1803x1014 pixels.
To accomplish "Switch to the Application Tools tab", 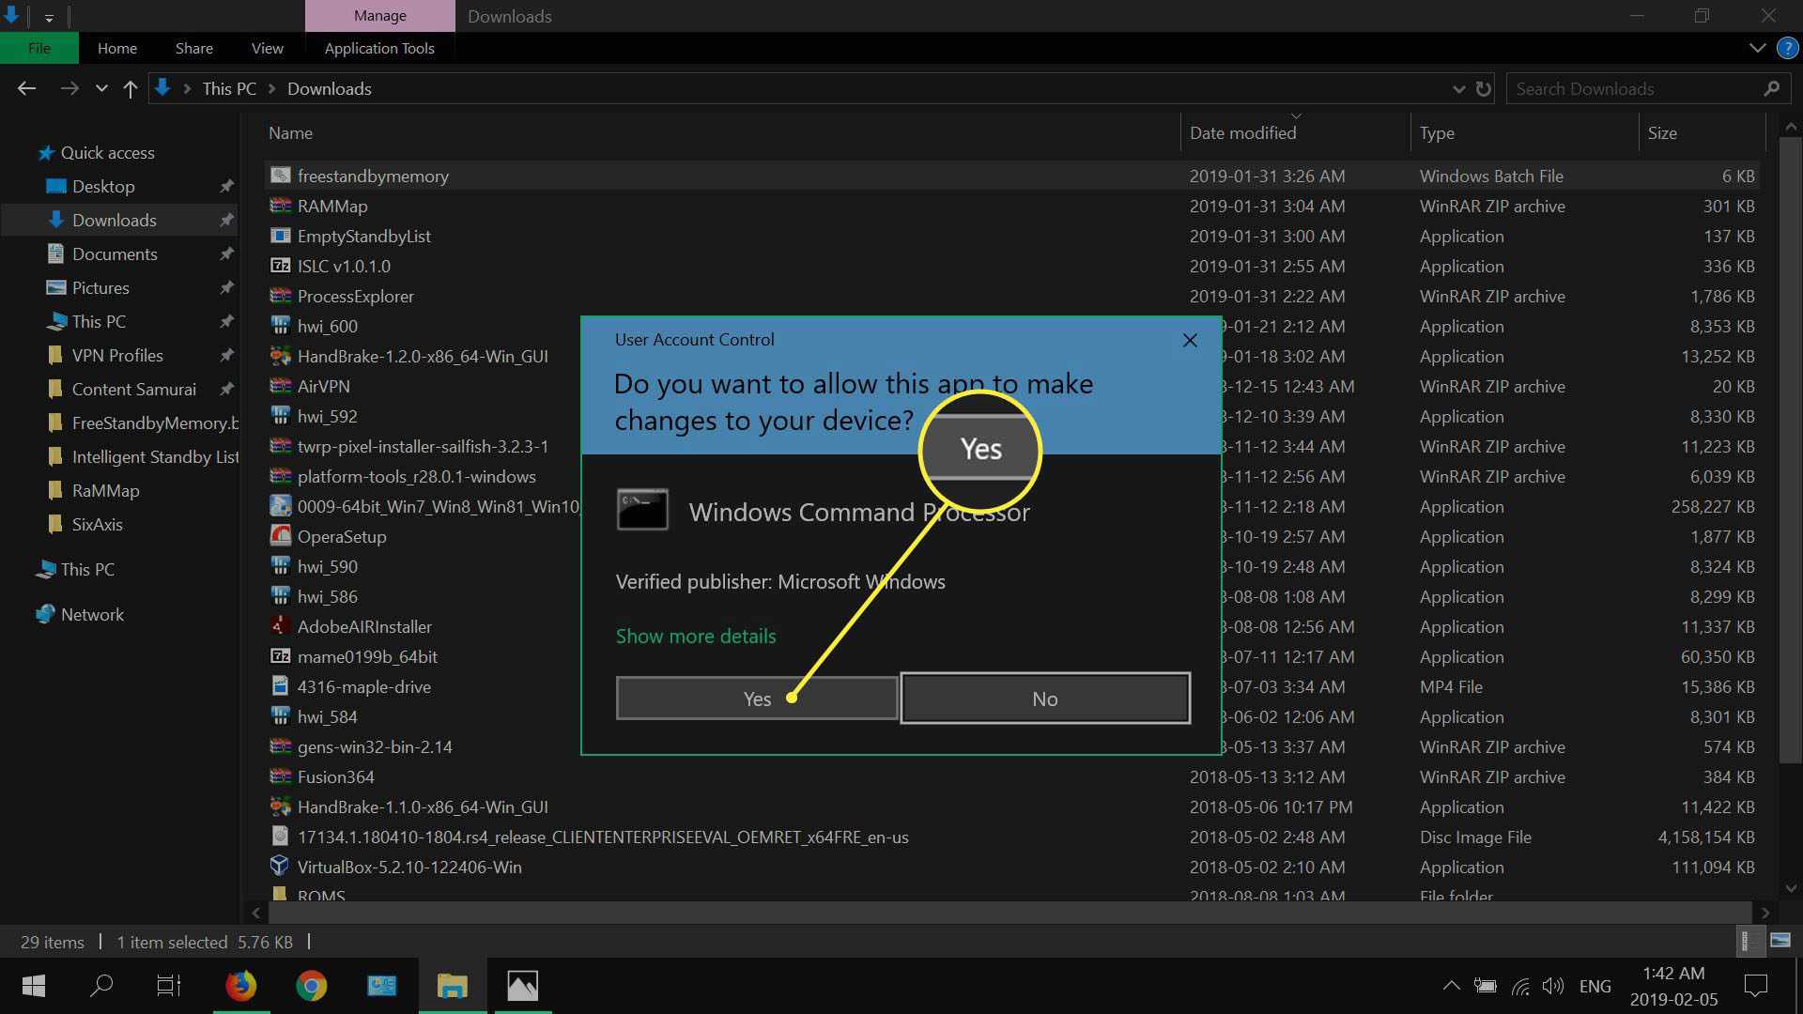I will pyautogui.click(x=379, y=48).
